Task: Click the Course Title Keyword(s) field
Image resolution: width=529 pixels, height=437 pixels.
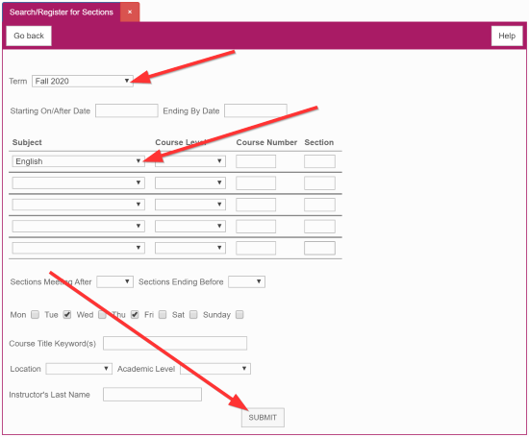Action: (x=175, y=343)
